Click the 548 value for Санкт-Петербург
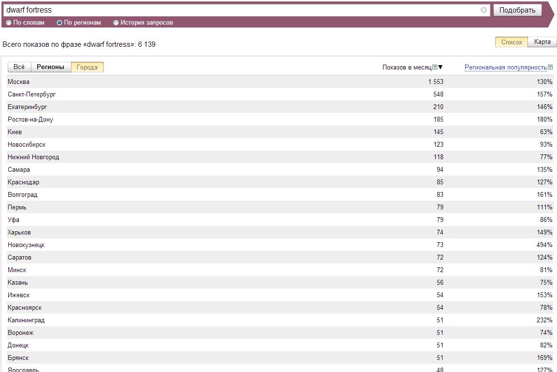557x372 pixels. tap(438, 94)
